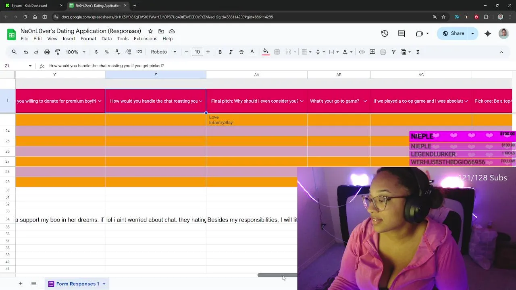The height and width of the screenshot is (290, 516).
Task: Redo the last action
Action: (36, 52)
